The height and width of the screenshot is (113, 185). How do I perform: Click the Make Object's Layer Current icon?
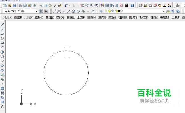168,11
